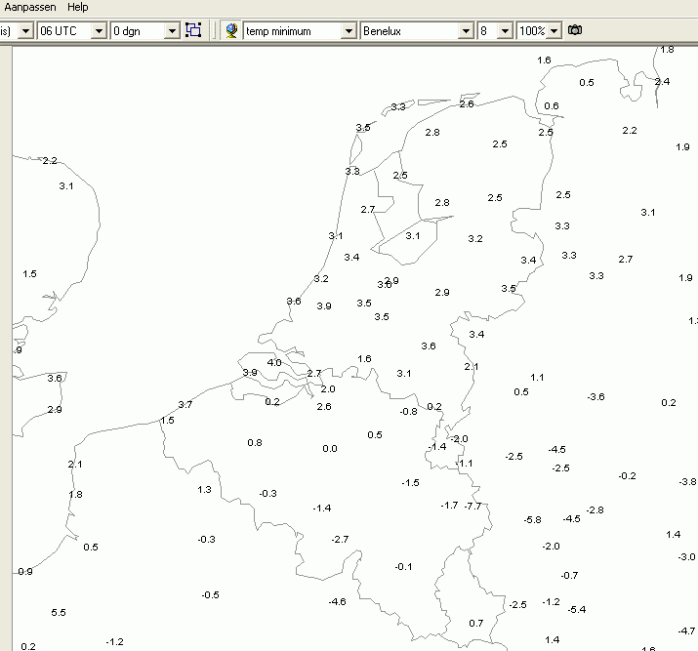Viewport: 698px width, 651px height.
Task: Select the -4.6 value in southern Belgium
Action: point(337,602)
